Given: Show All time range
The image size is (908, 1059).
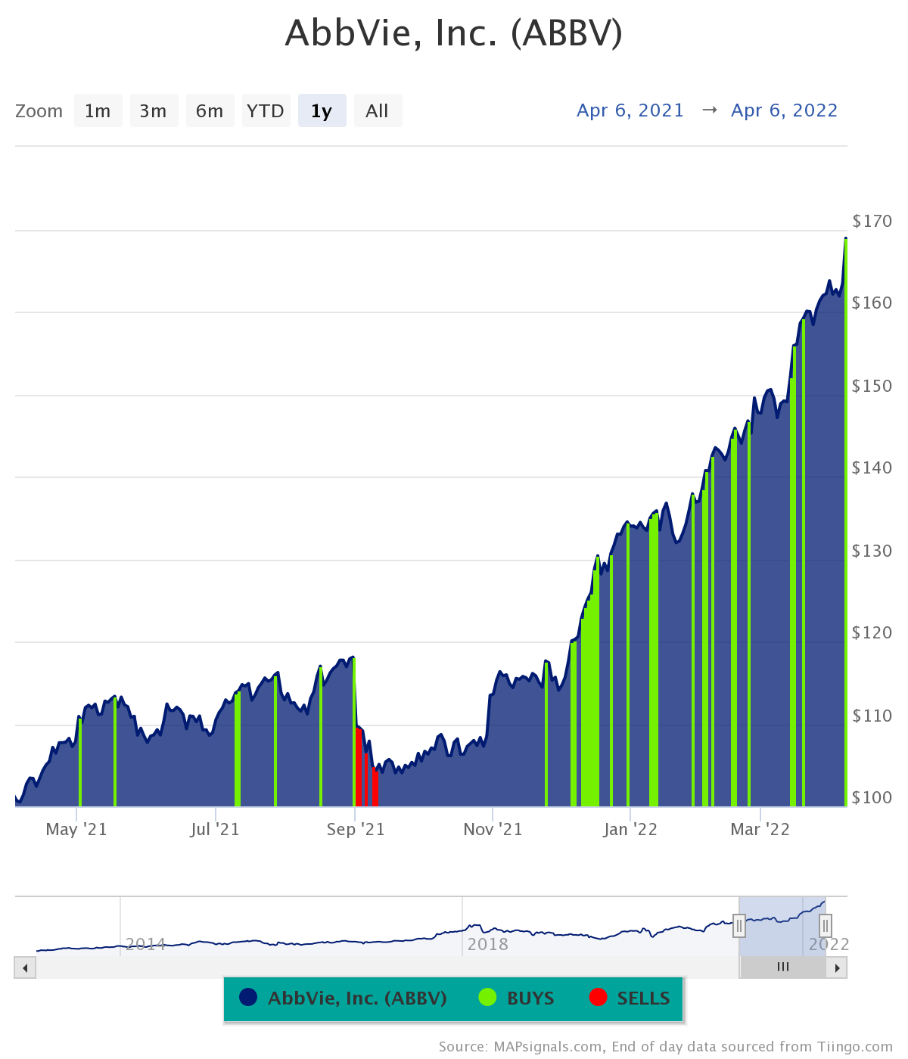Looking at the screenshot, I should coord(378,110).
